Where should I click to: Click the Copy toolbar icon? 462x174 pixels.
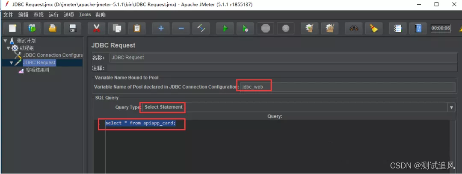pyautogui.click(x=117, y=28)
